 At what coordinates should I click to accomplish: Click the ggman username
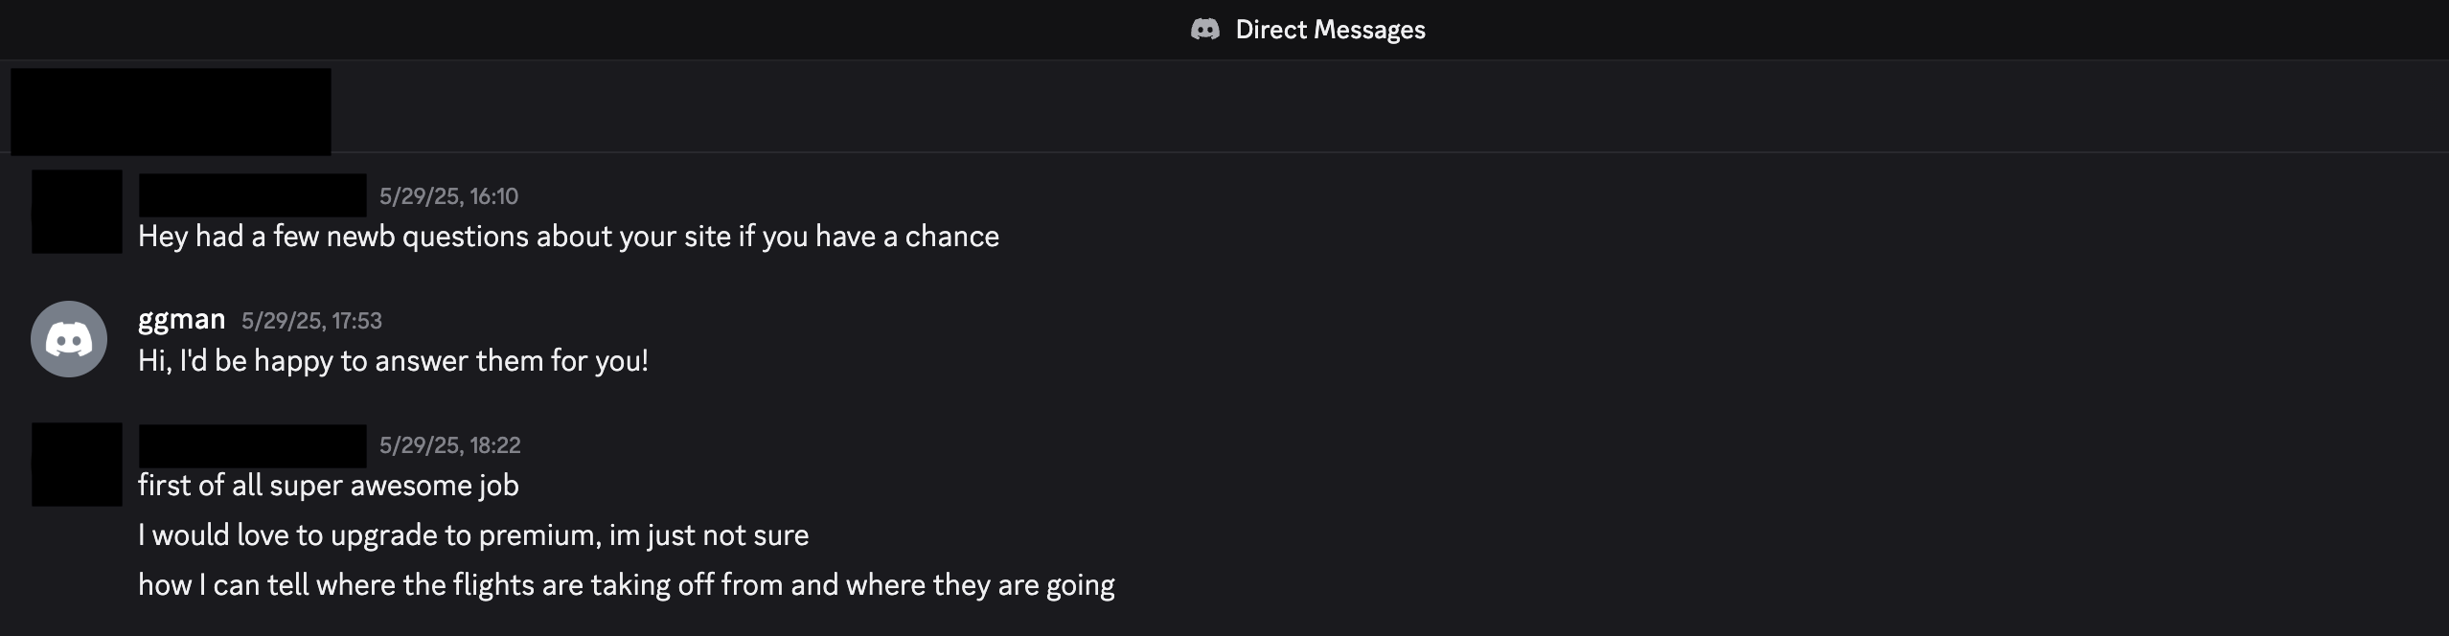click(181, 319)
